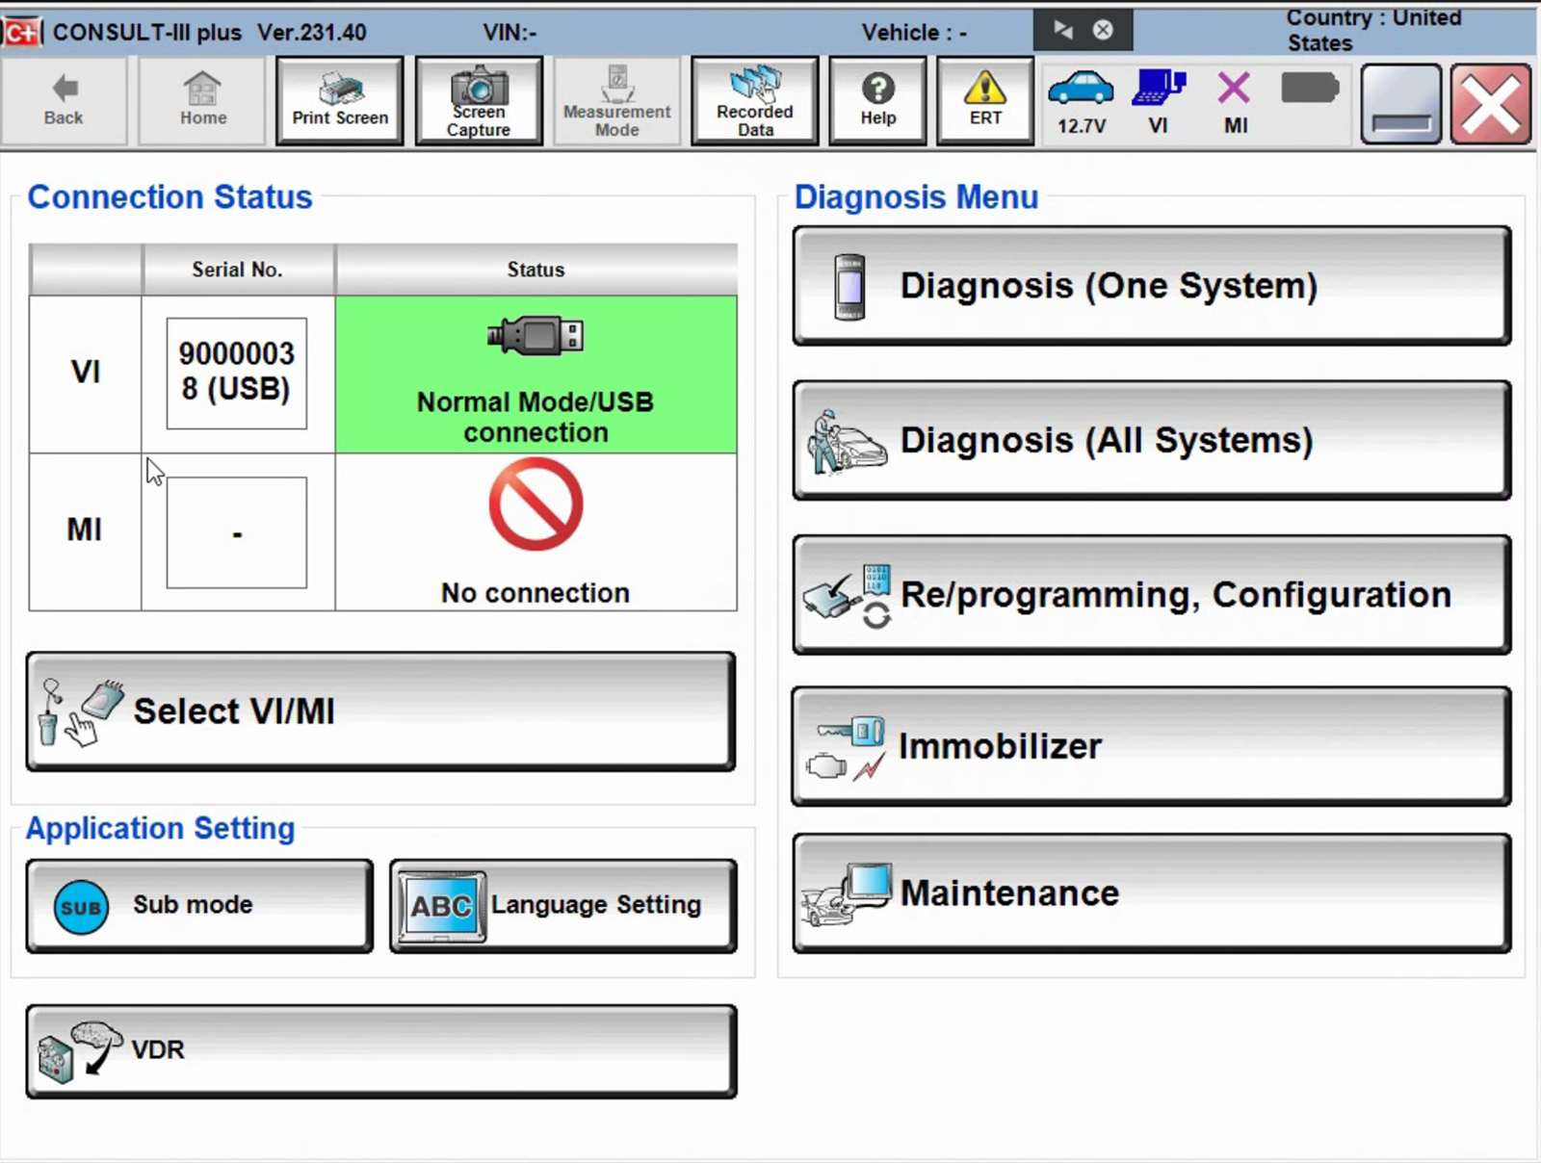Click the Vehicle : - label

914,33
